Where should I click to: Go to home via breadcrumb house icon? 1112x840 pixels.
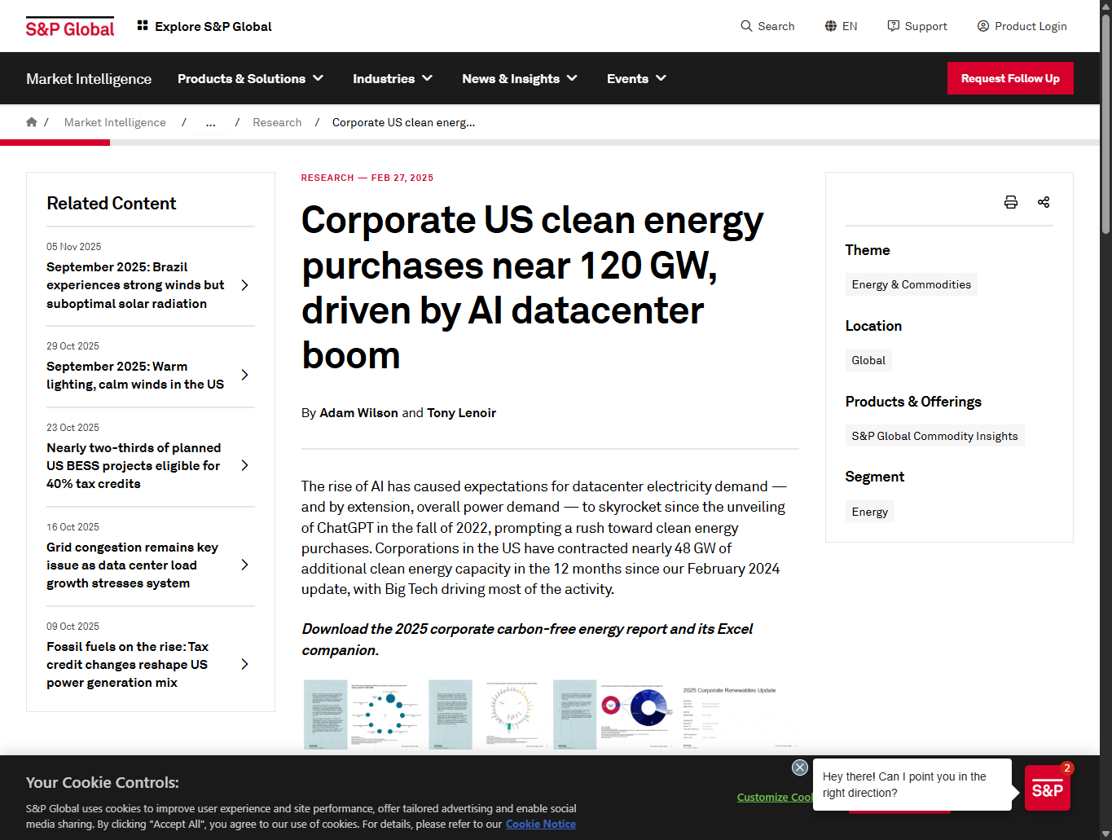coord(32,122)
